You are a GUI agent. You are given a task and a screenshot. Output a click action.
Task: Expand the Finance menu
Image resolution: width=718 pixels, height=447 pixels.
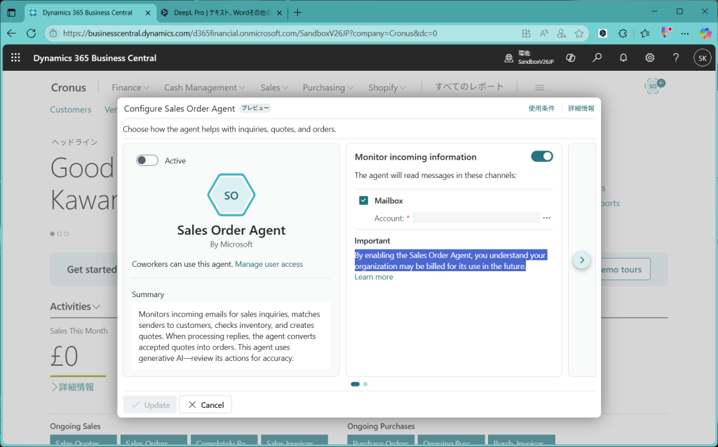[x=130, y=88]
